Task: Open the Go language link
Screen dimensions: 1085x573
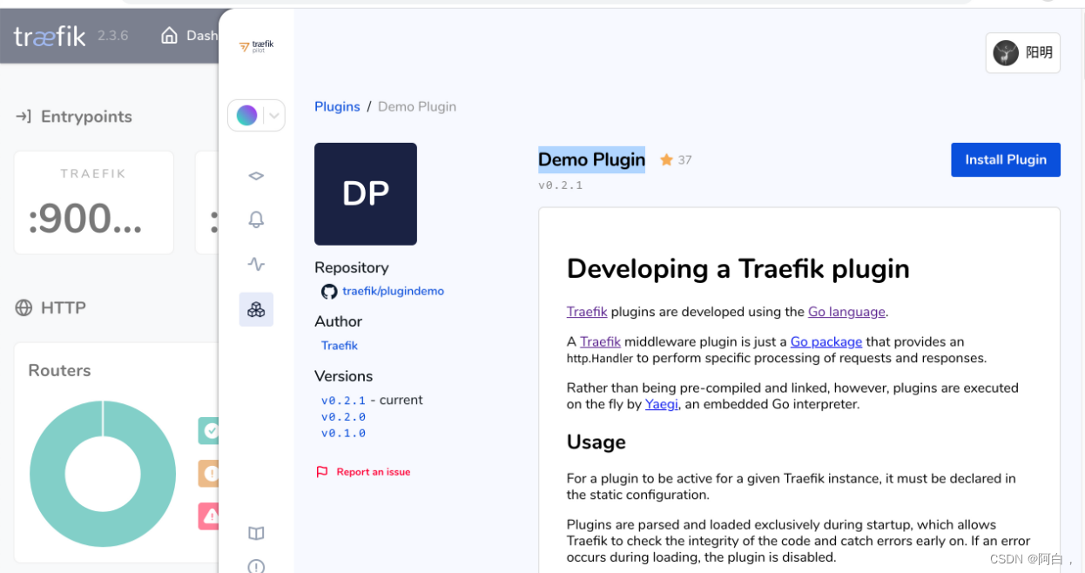Action: pyautogui.click(x=846, y=312)
